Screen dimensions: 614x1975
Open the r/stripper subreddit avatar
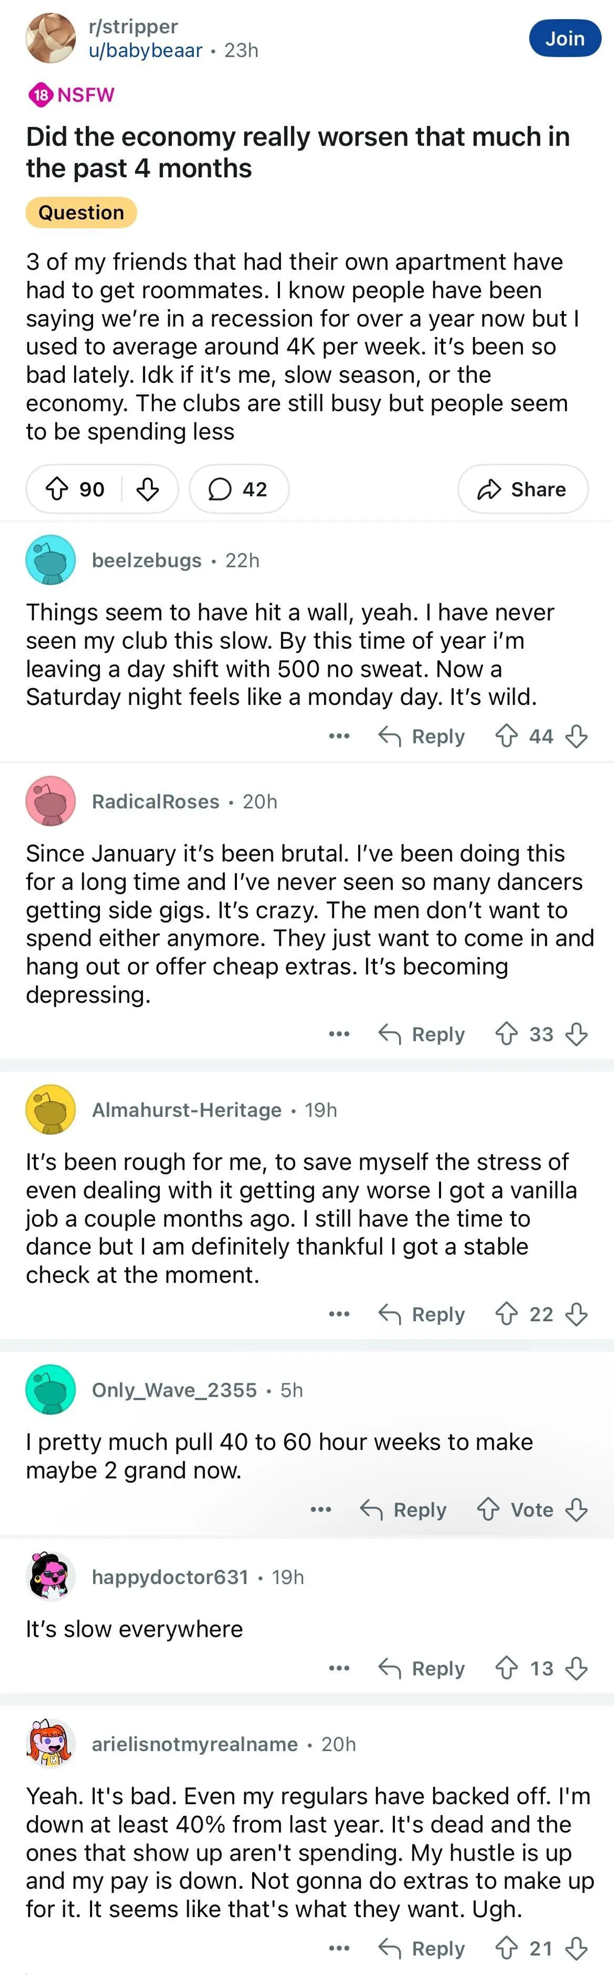pos(51,37)
